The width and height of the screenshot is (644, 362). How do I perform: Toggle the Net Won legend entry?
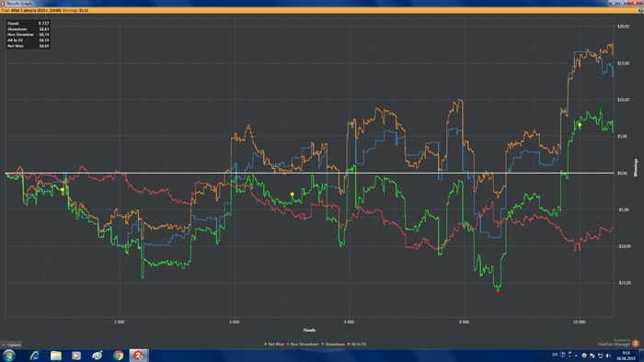coord(274,344)
